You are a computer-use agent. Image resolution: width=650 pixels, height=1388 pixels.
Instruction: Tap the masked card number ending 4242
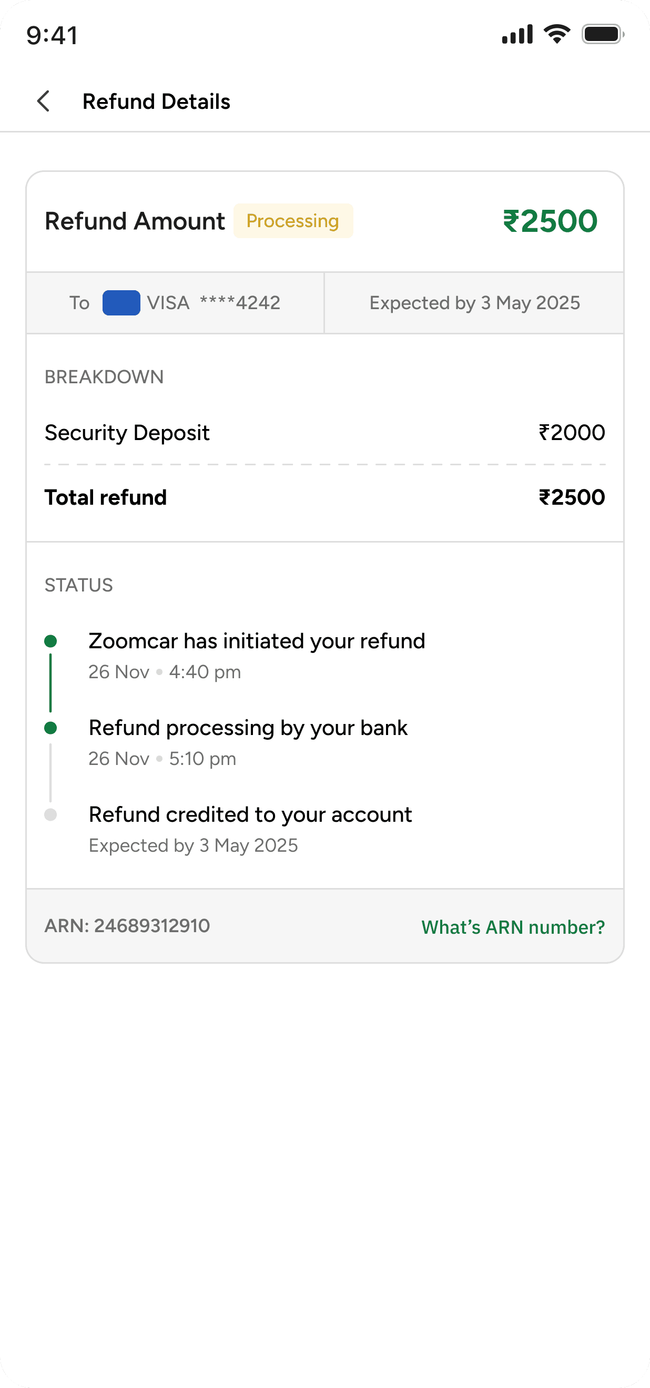click(x=240, y=303)
